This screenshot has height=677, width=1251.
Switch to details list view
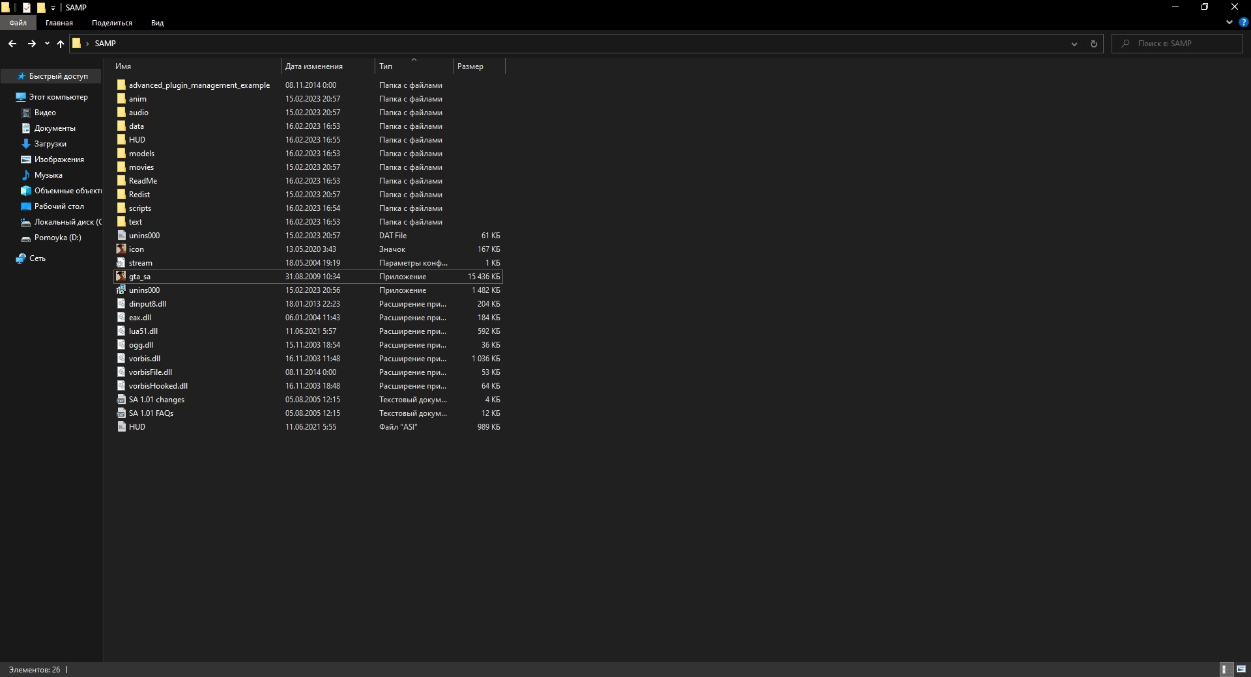1225,669
